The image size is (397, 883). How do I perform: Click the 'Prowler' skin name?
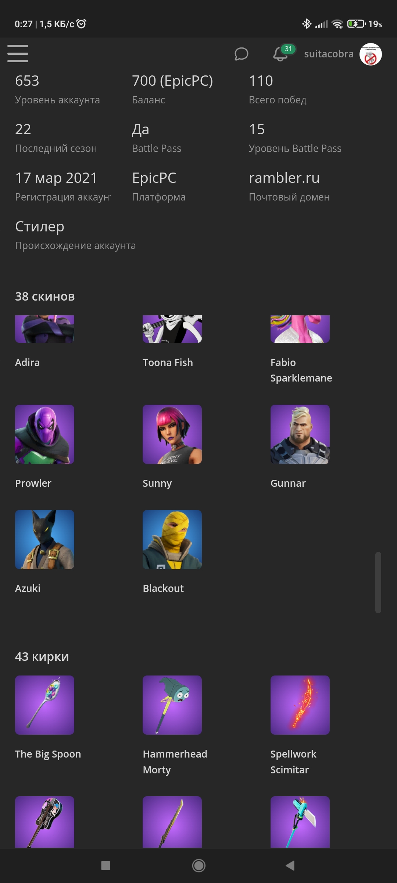point(33,483)
